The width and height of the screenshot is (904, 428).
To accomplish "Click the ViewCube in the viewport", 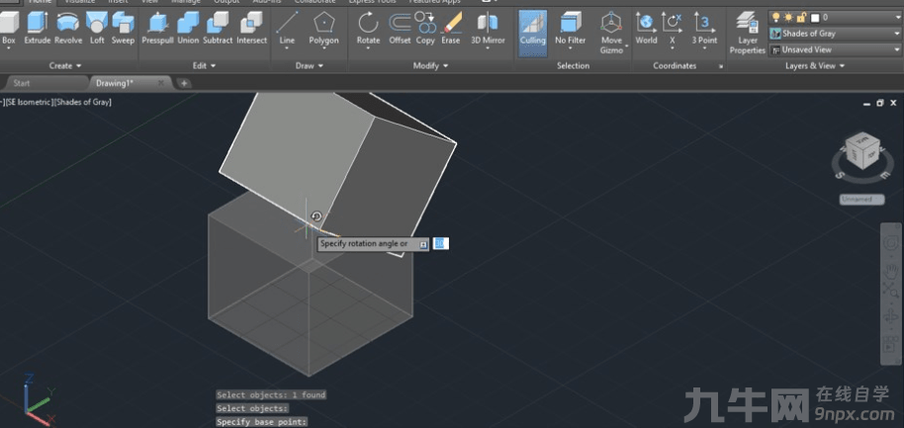I will pos(863,151).
